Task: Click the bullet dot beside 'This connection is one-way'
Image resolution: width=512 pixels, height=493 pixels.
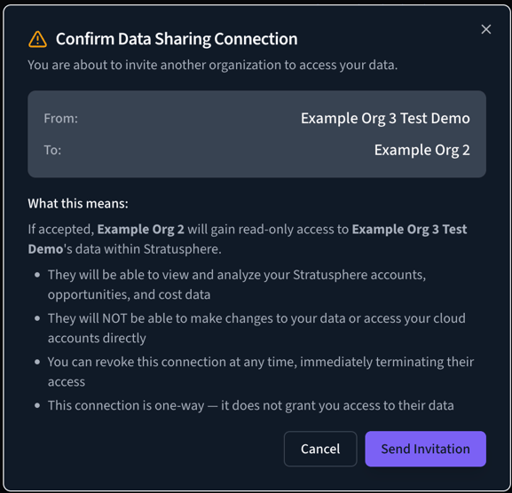Action: point(37,405)
